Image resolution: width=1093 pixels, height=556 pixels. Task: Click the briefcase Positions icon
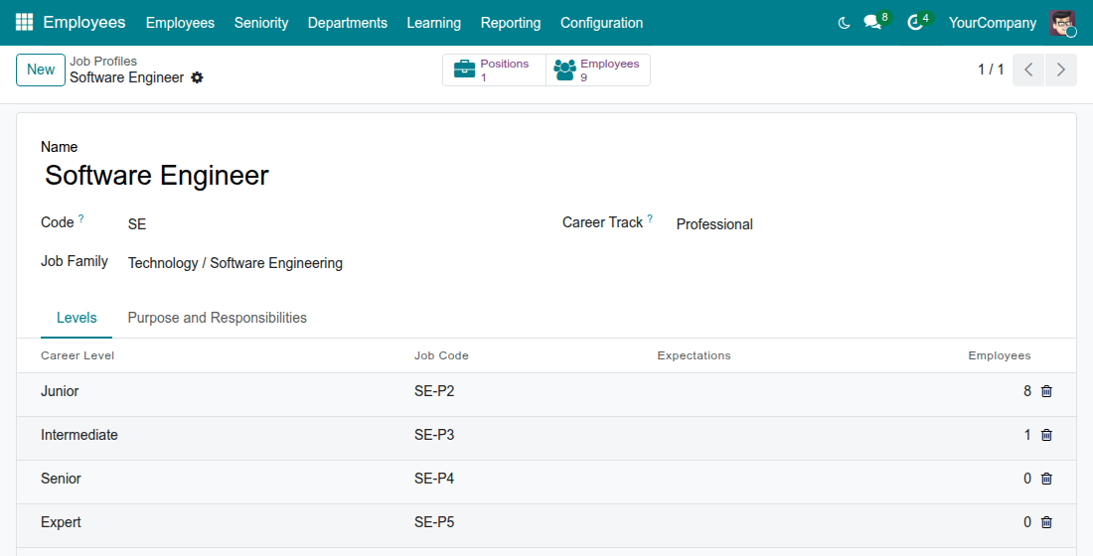[464, 69]
